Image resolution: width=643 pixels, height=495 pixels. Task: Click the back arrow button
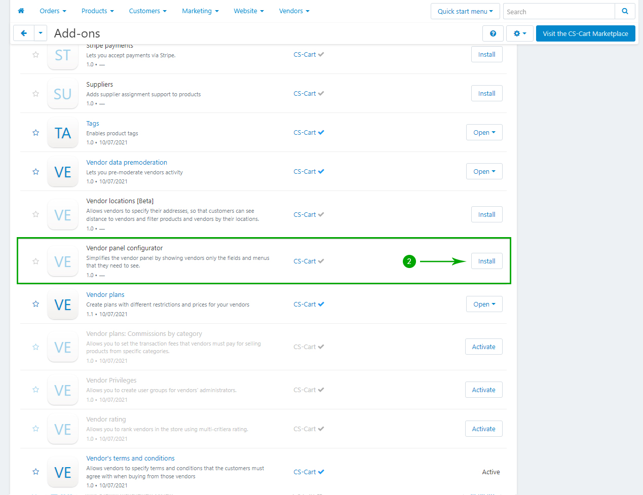24,33
